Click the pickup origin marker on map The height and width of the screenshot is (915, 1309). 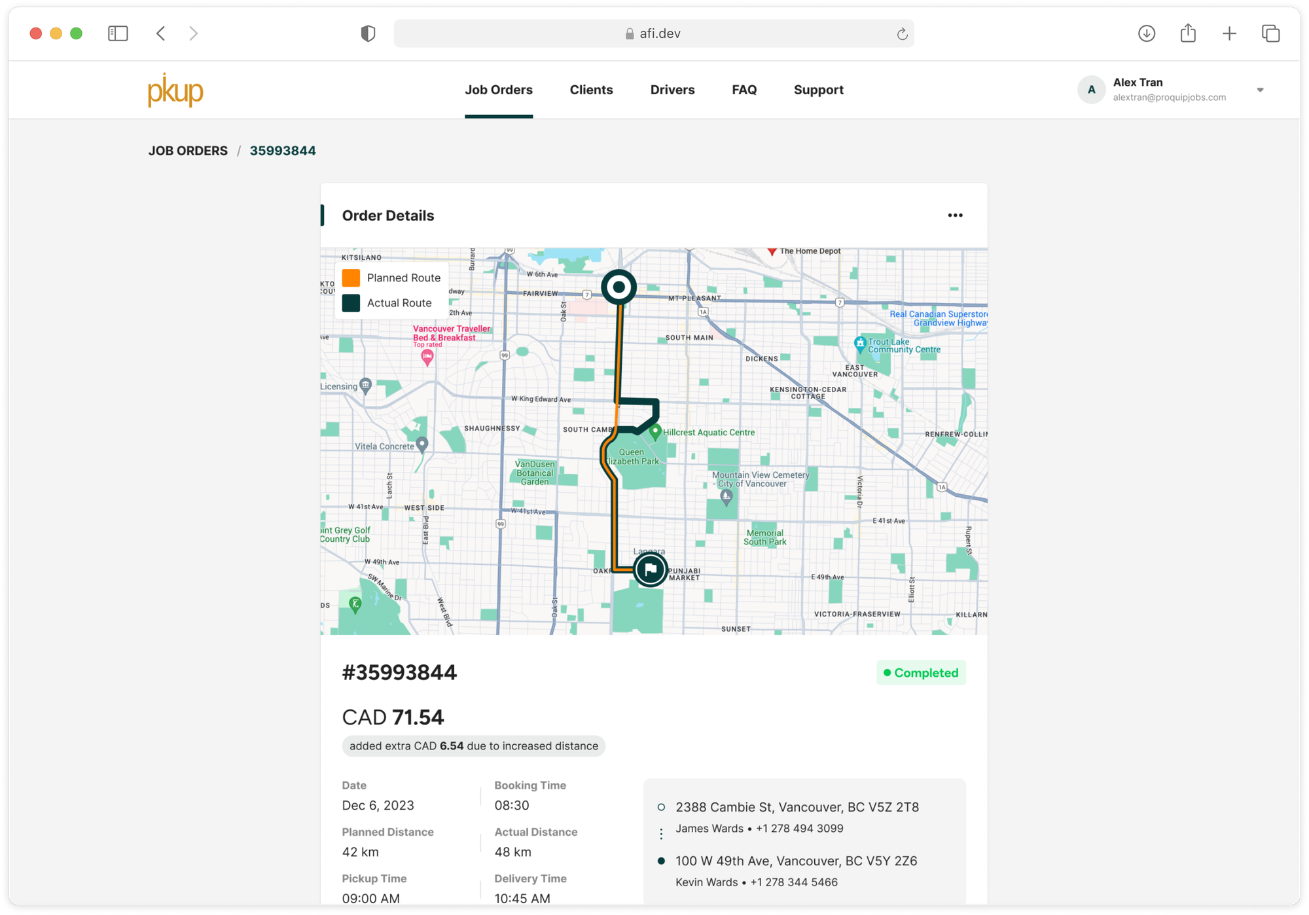click(x=619, y=287)
